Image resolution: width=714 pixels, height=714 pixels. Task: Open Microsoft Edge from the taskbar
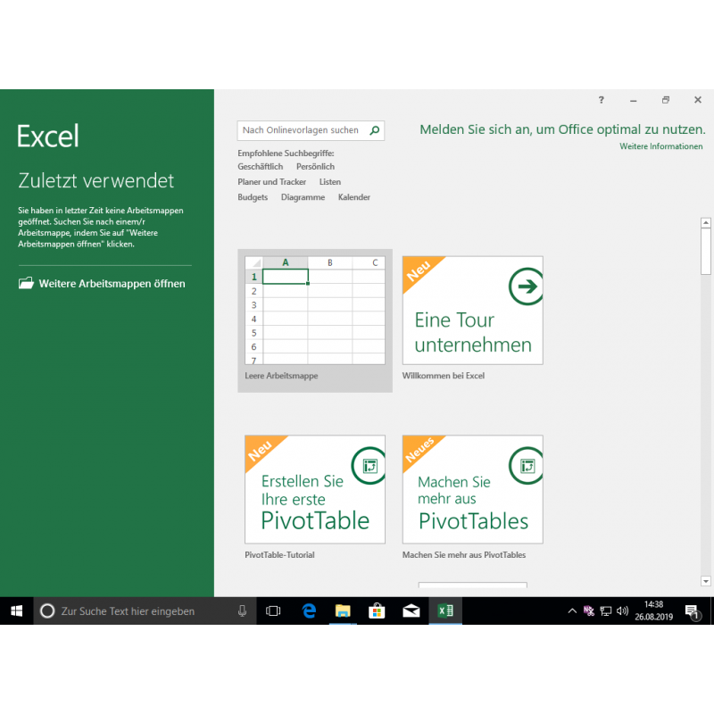[x=309, y=611]
